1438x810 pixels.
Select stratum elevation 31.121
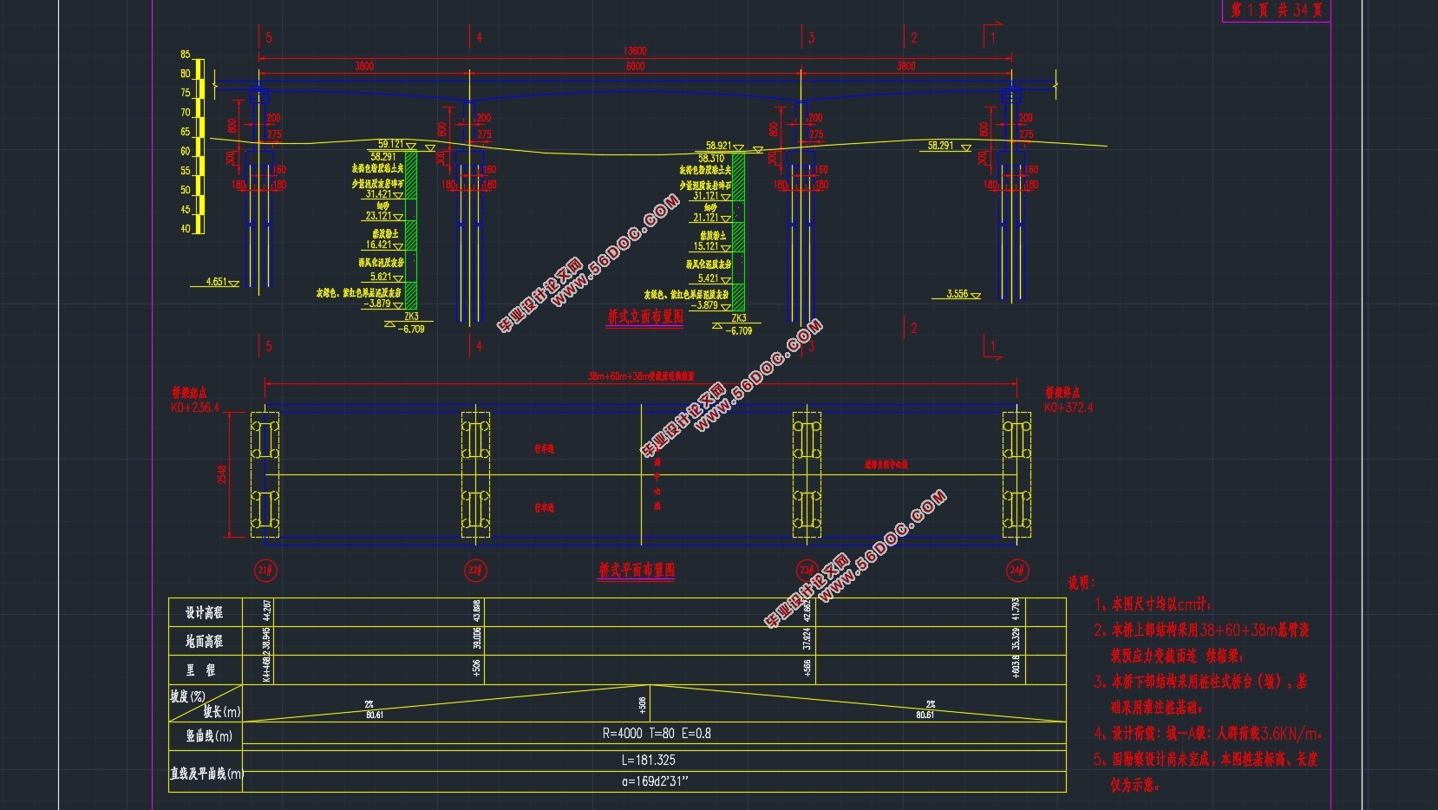click(706, 196)
